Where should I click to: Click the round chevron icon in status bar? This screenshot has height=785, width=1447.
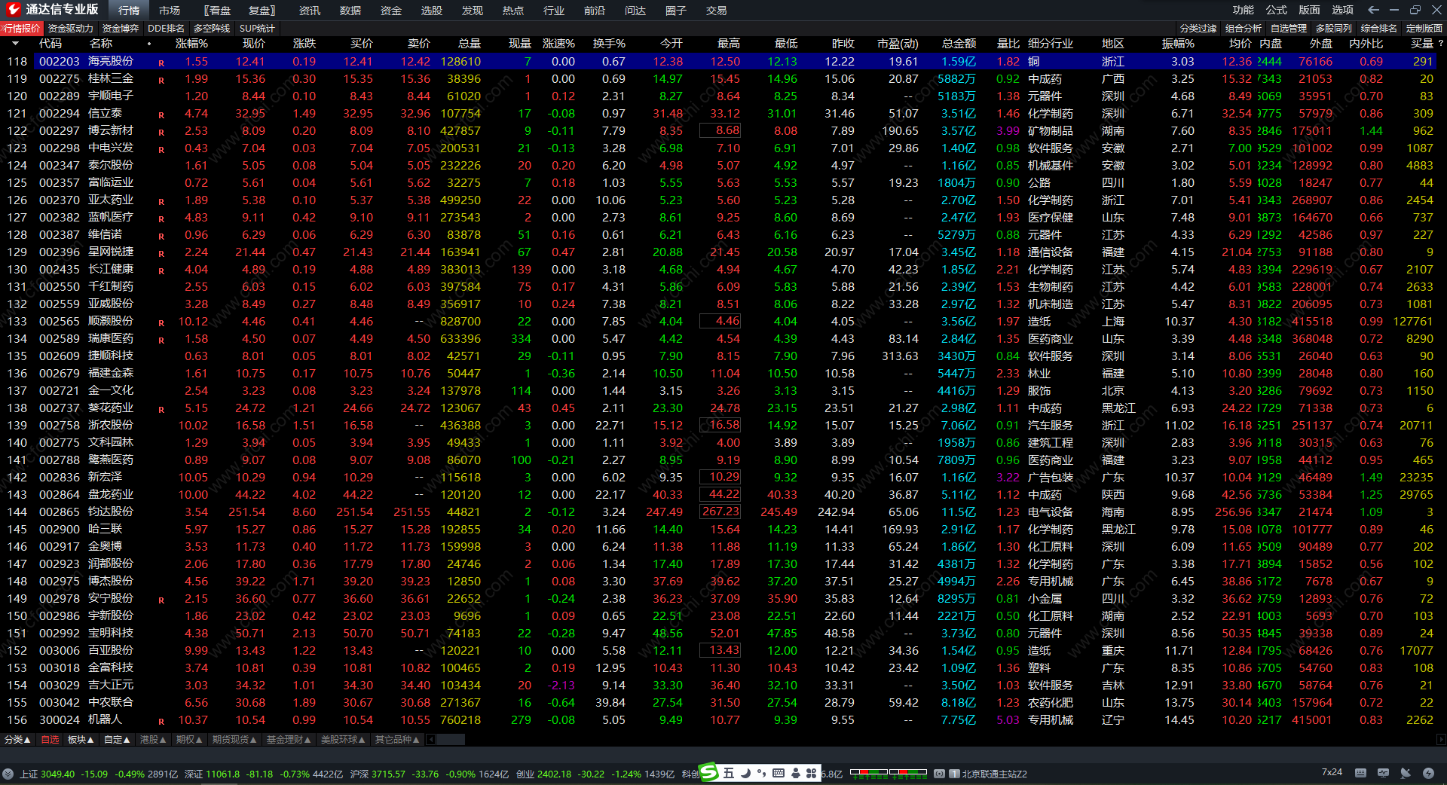coord(8,774)
